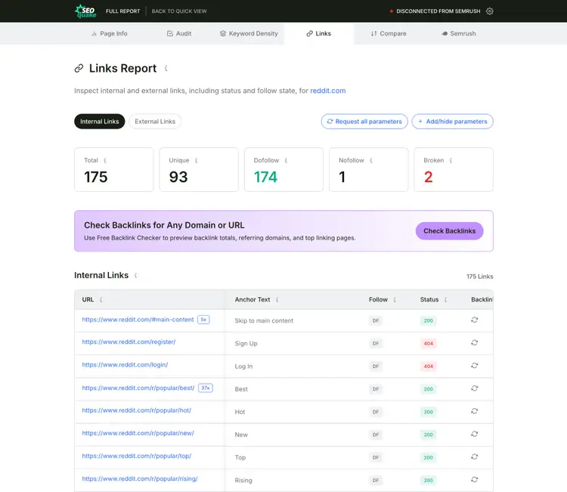Click the Broken count 2
The width and height of the screenshot is (567, 492).
(428, 177)
